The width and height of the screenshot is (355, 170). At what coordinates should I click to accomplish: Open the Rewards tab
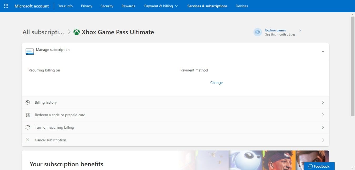click(x=128, y=6)
